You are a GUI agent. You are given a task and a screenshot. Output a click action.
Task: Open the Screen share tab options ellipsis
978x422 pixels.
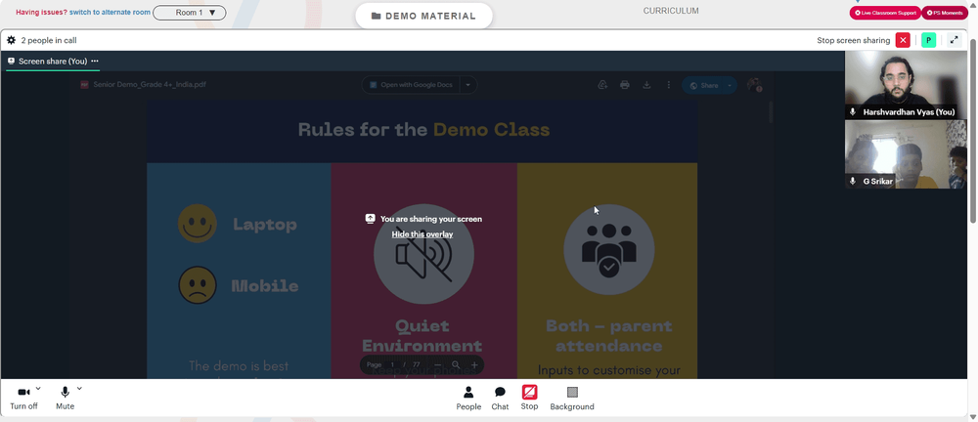click(x=95, y=62)
